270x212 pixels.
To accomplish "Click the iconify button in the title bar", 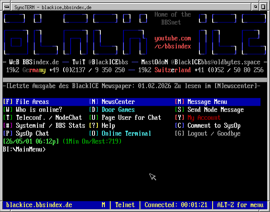I will (x=256, y=7).
